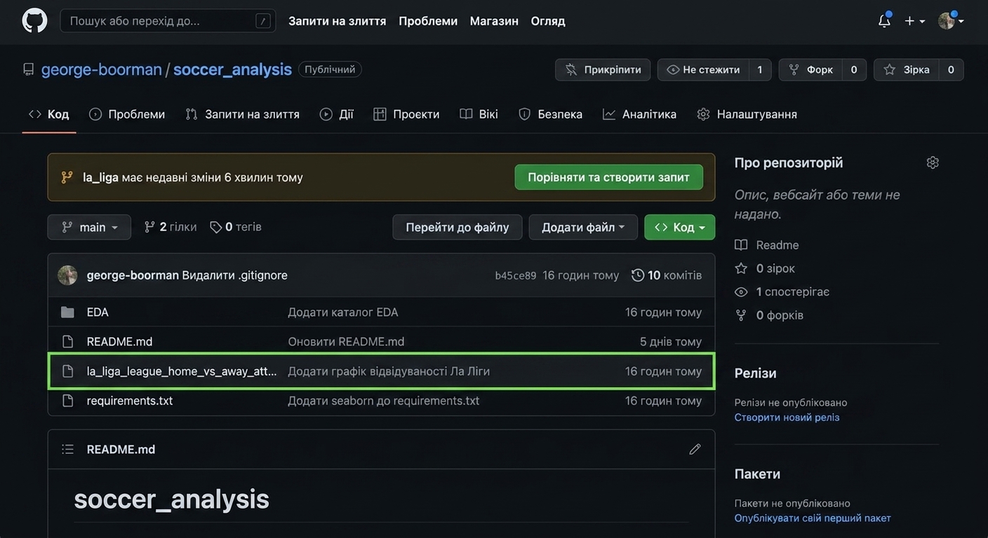The width and height of the screenshot is (988, 538).
Task: Open commit Оновити README.md
Action: [346, 342]
